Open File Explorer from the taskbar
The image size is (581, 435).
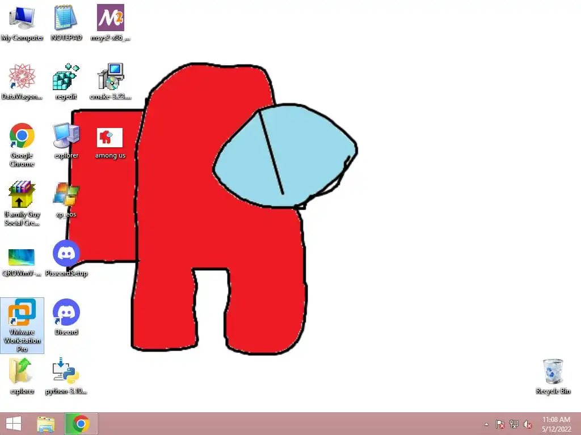pyautogui.click(x=46, y=424)
